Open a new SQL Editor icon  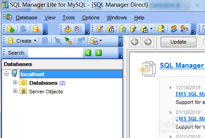point(111,29)
